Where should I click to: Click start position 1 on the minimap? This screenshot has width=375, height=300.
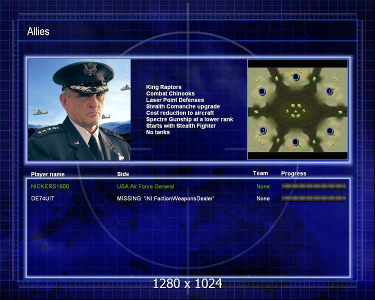tap(329, 91)
